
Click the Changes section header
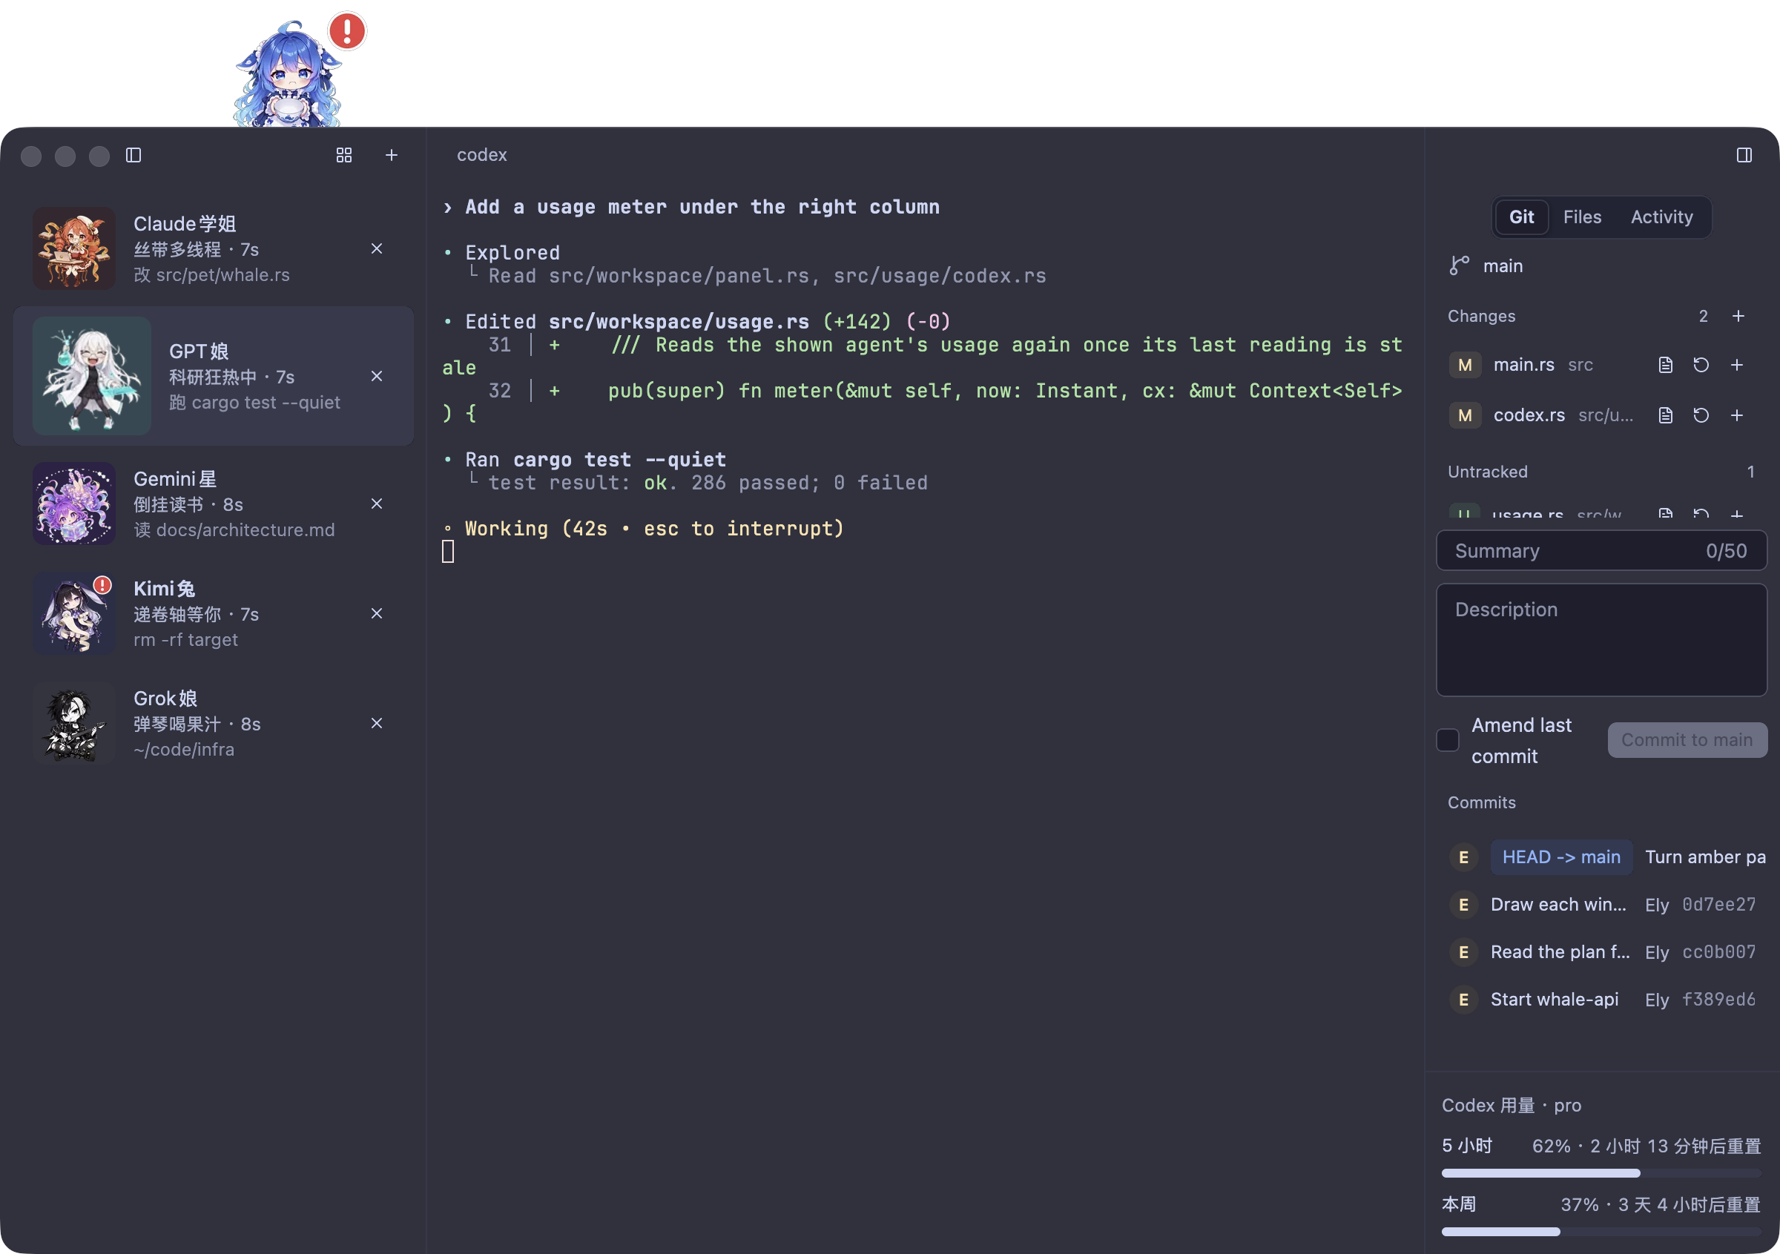pos(1481,316)
